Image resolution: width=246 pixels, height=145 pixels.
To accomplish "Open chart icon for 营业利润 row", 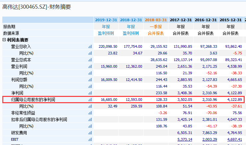I will [x=90, y=66].
